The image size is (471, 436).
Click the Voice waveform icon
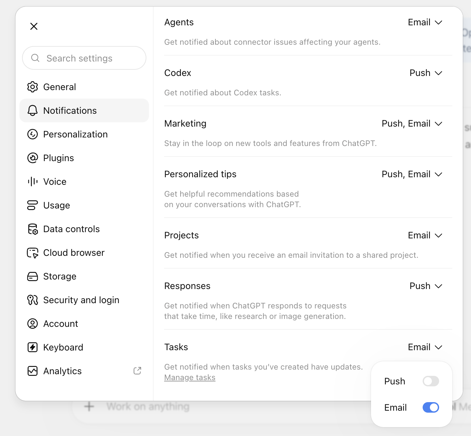click(33, 182)
